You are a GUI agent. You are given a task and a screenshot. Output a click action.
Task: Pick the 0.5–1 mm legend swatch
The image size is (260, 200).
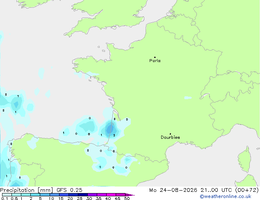(16, 195)
